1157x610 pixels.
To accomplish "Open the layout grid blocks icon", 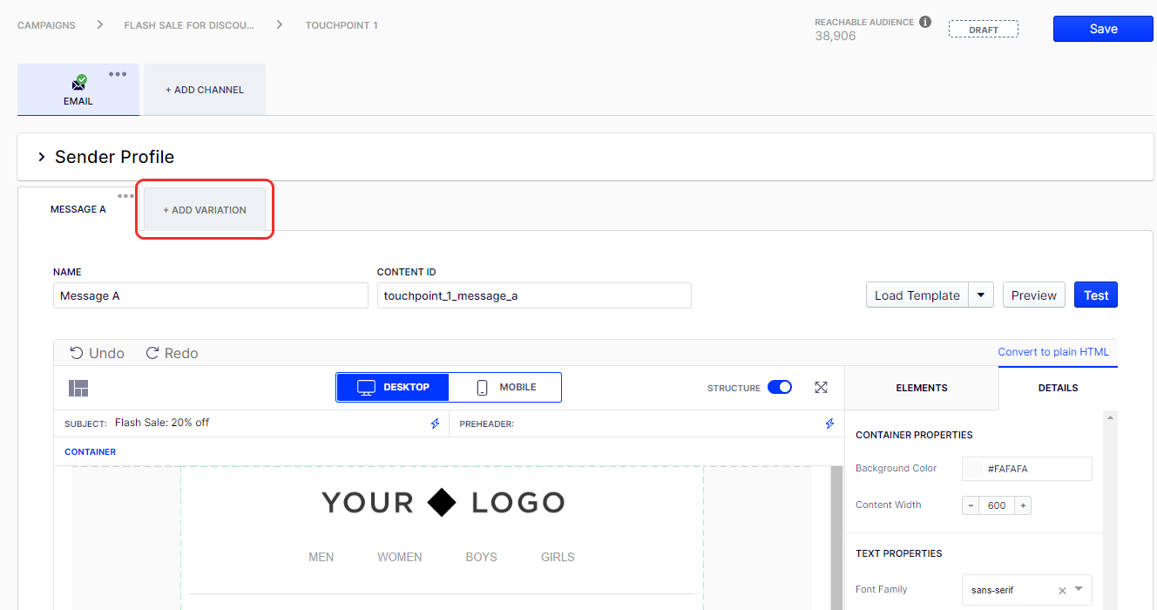I will coord(78,388).
